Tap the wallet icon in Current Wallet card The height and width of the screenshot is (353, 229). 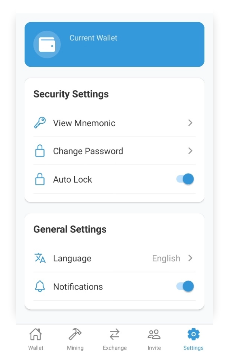coord(47,45)
